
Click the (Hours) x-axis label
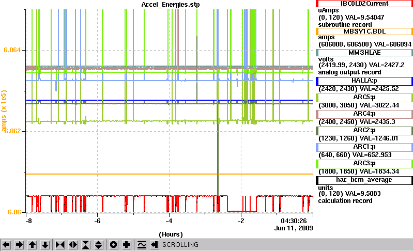coord(171,234)
